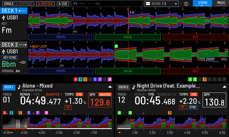Toggle Deck 2 INST stem
Viewport: 229px width, 137px height.
(x=196, y=71)
